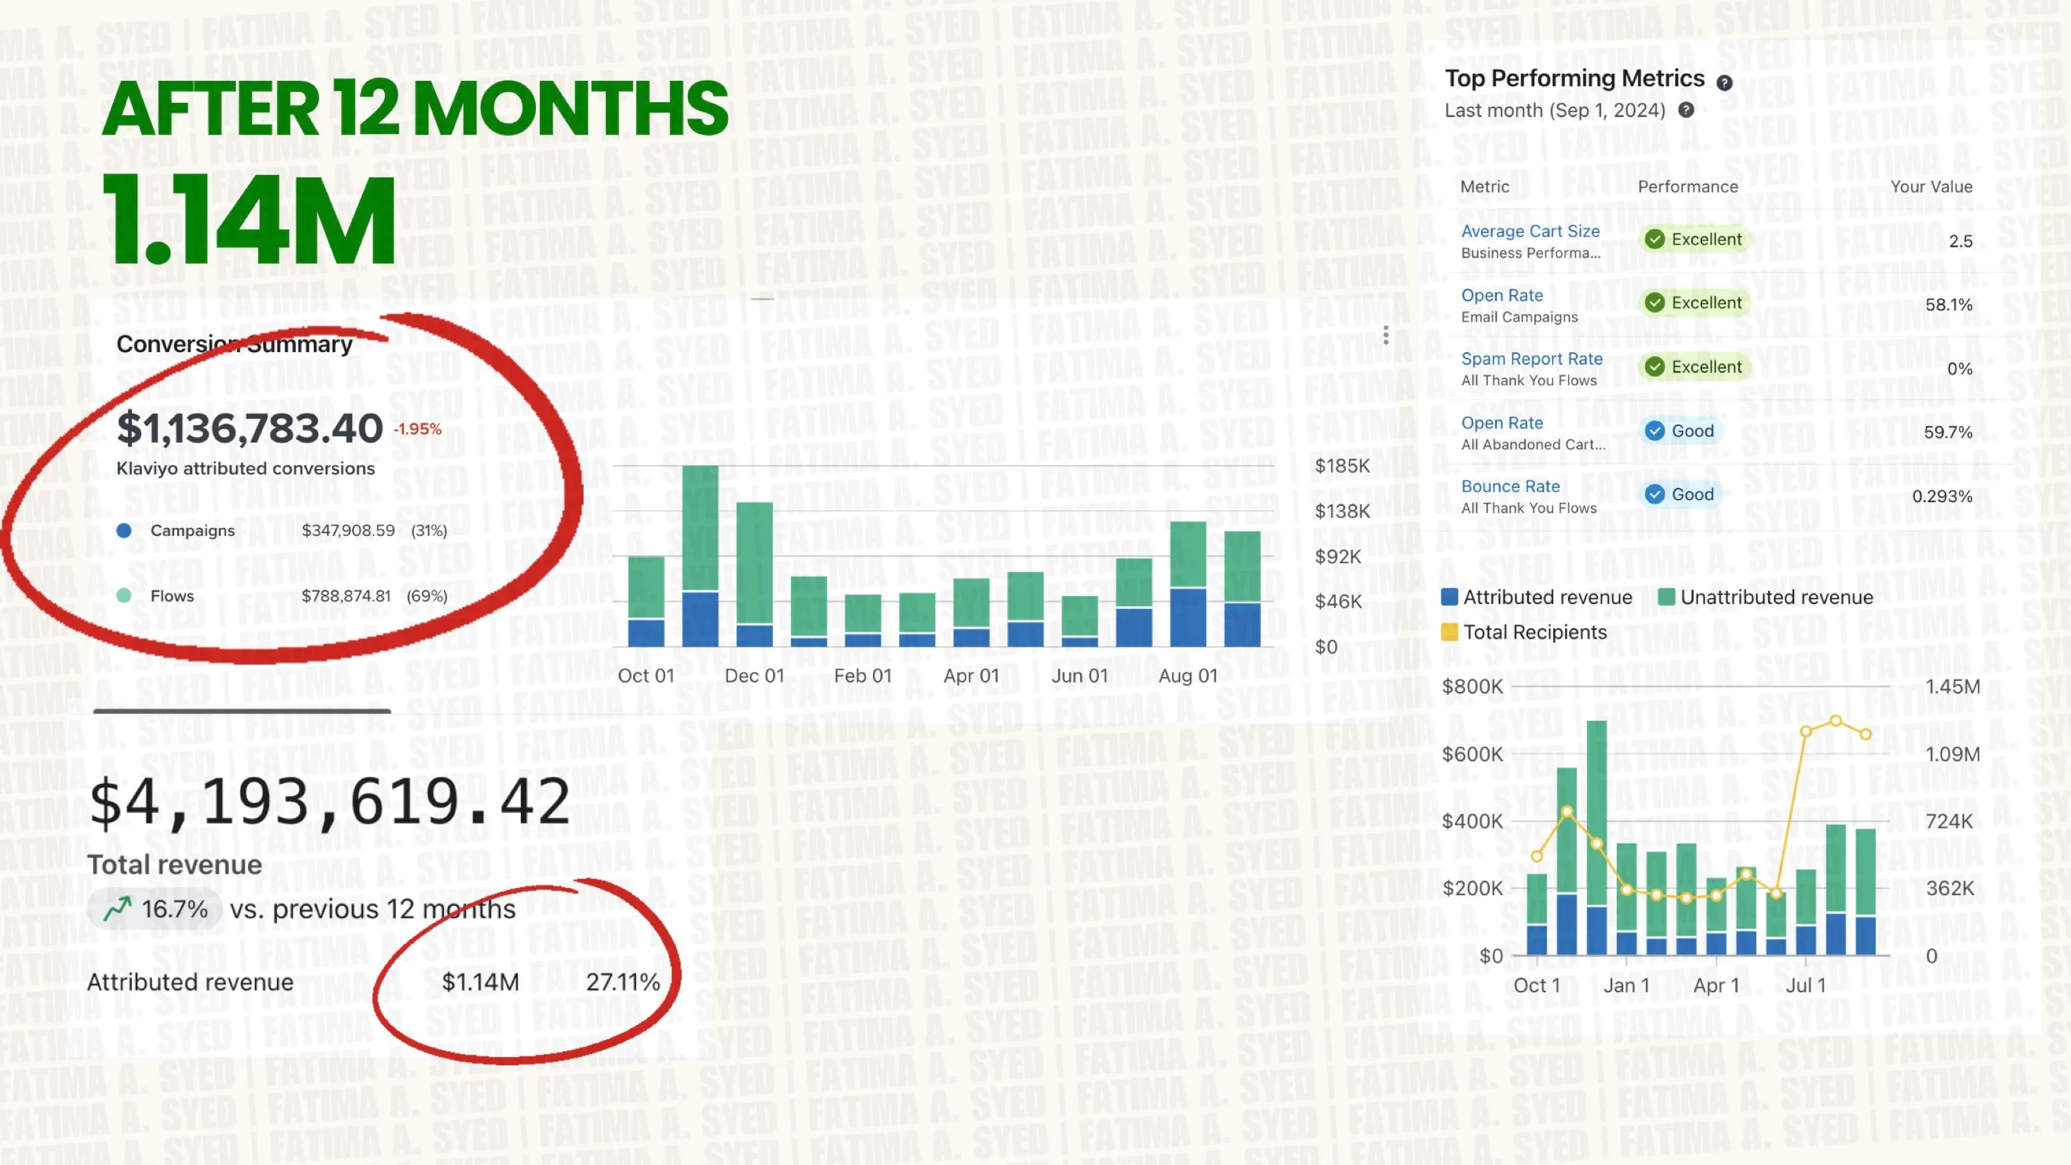Click the blue checkmark on Bounce Rate row
Viewport: 2071px width, 1165px height.
[x=1655, y=494]
